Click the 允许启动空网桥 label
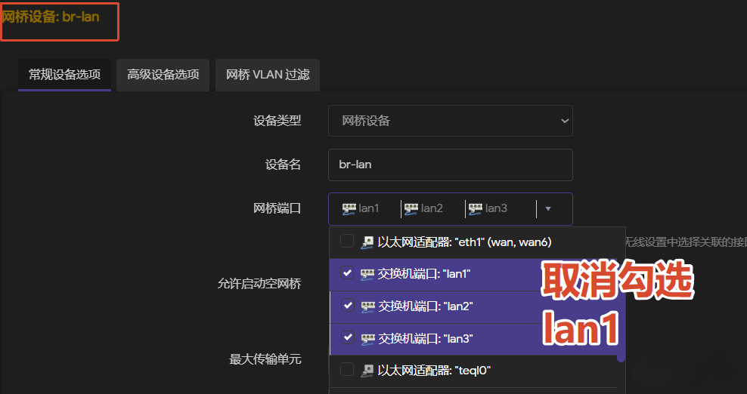Screen dimensions: 747x394 (259, 284)
